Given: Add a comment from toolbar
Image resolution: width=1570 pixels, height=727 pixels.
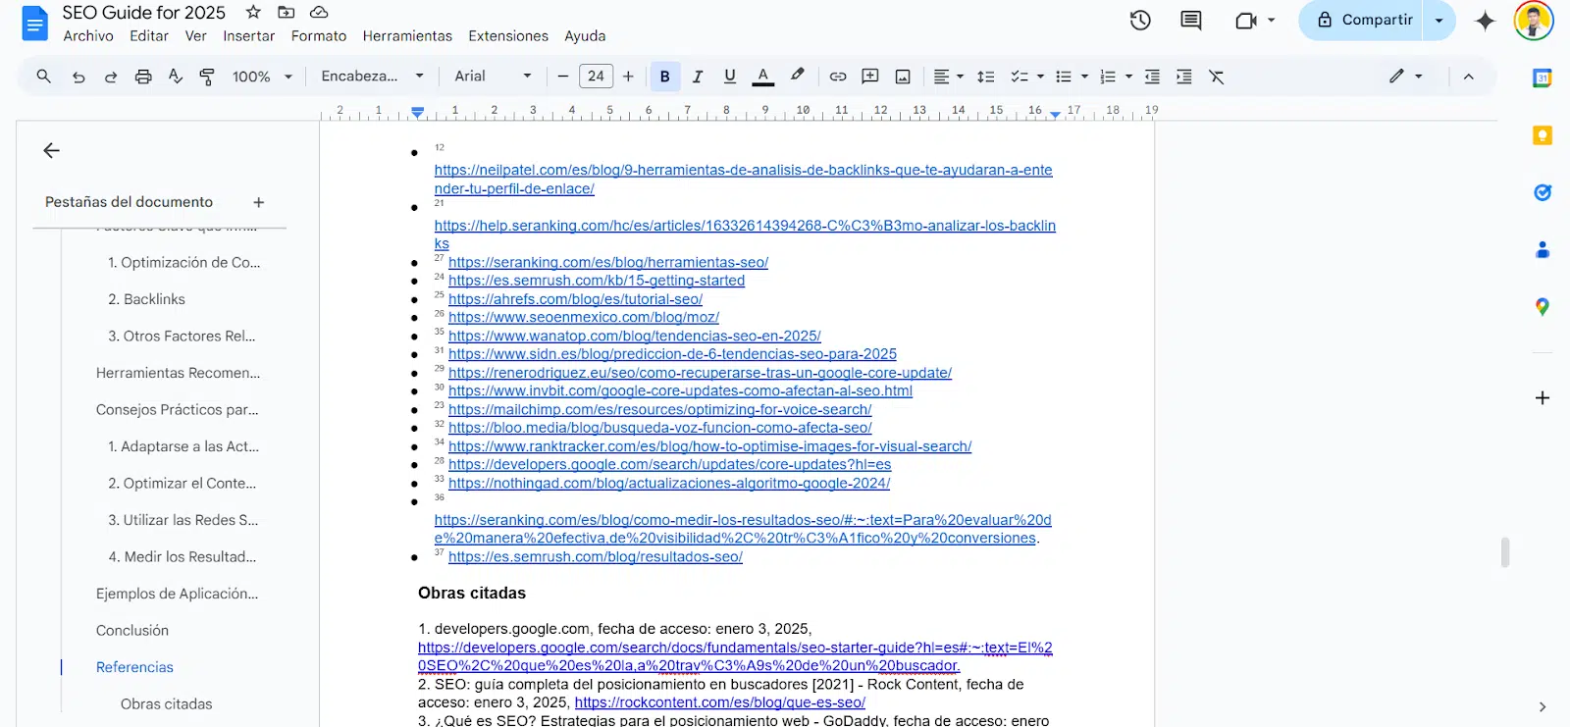Looking at the screenshot, I should (x=870, y=77).
